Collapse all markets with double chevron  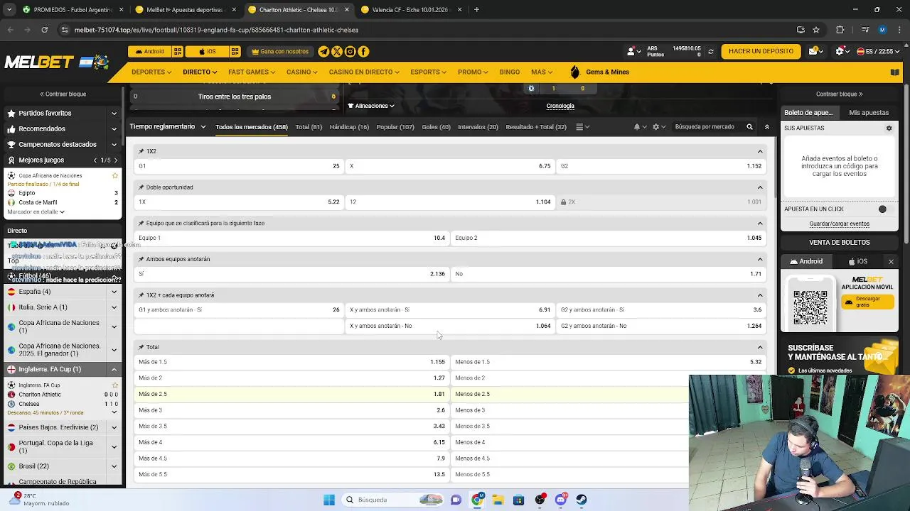pos(766,126)
